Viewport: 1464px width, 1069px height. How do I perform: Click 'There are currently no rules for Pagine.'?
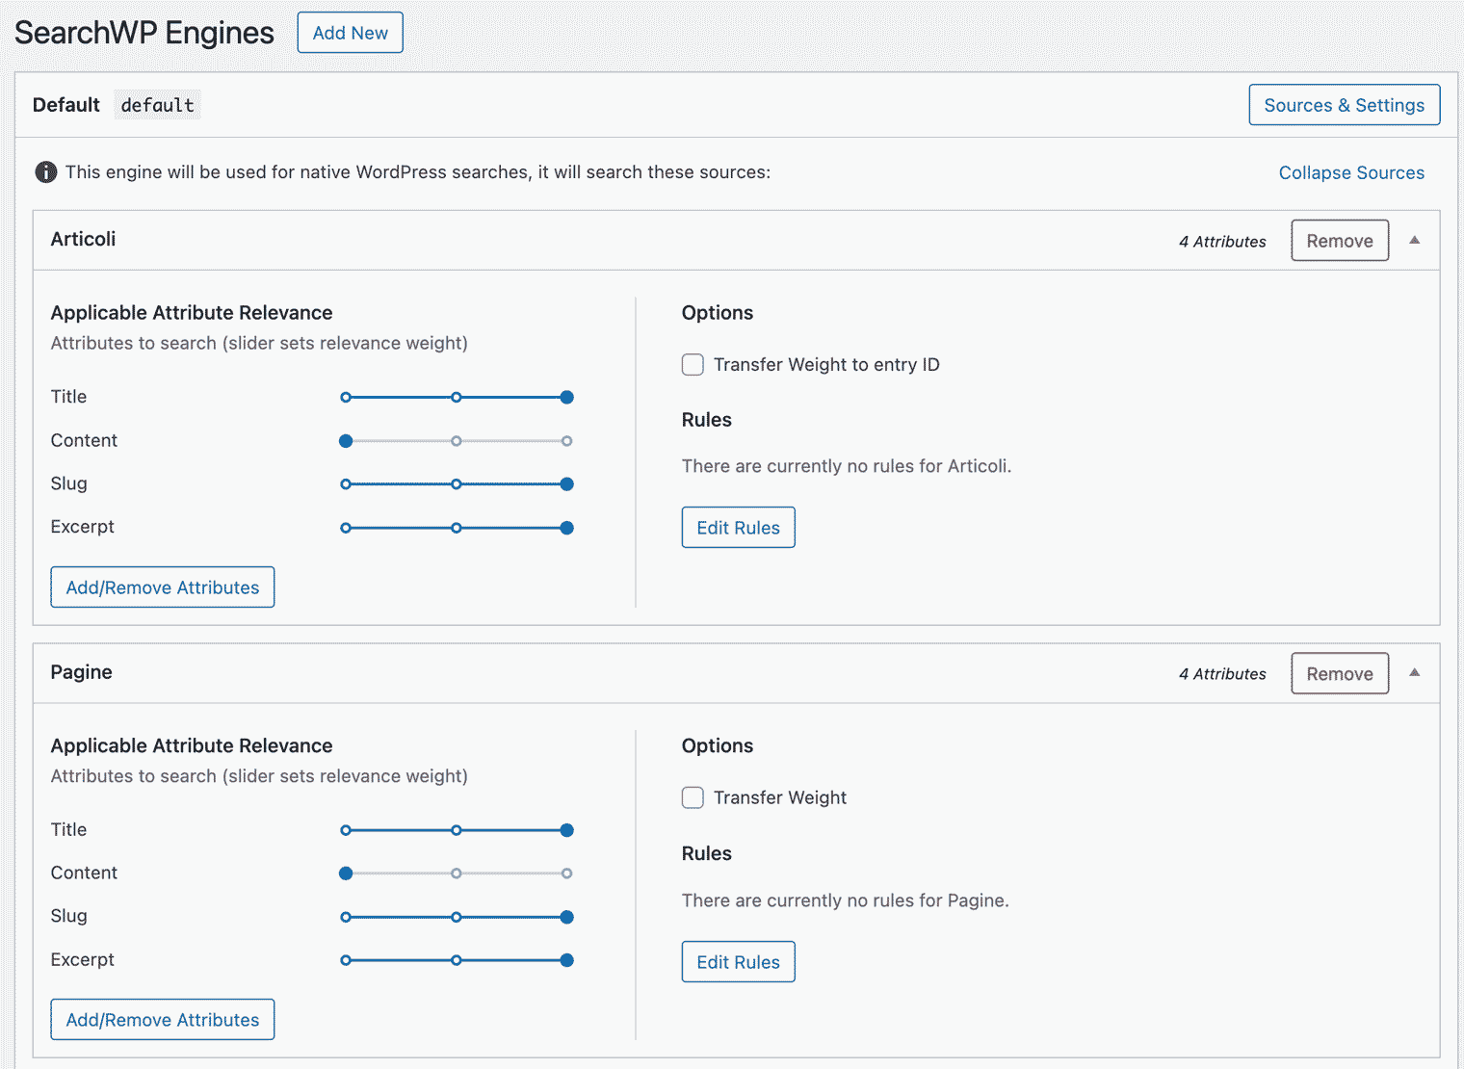(846, 900)
